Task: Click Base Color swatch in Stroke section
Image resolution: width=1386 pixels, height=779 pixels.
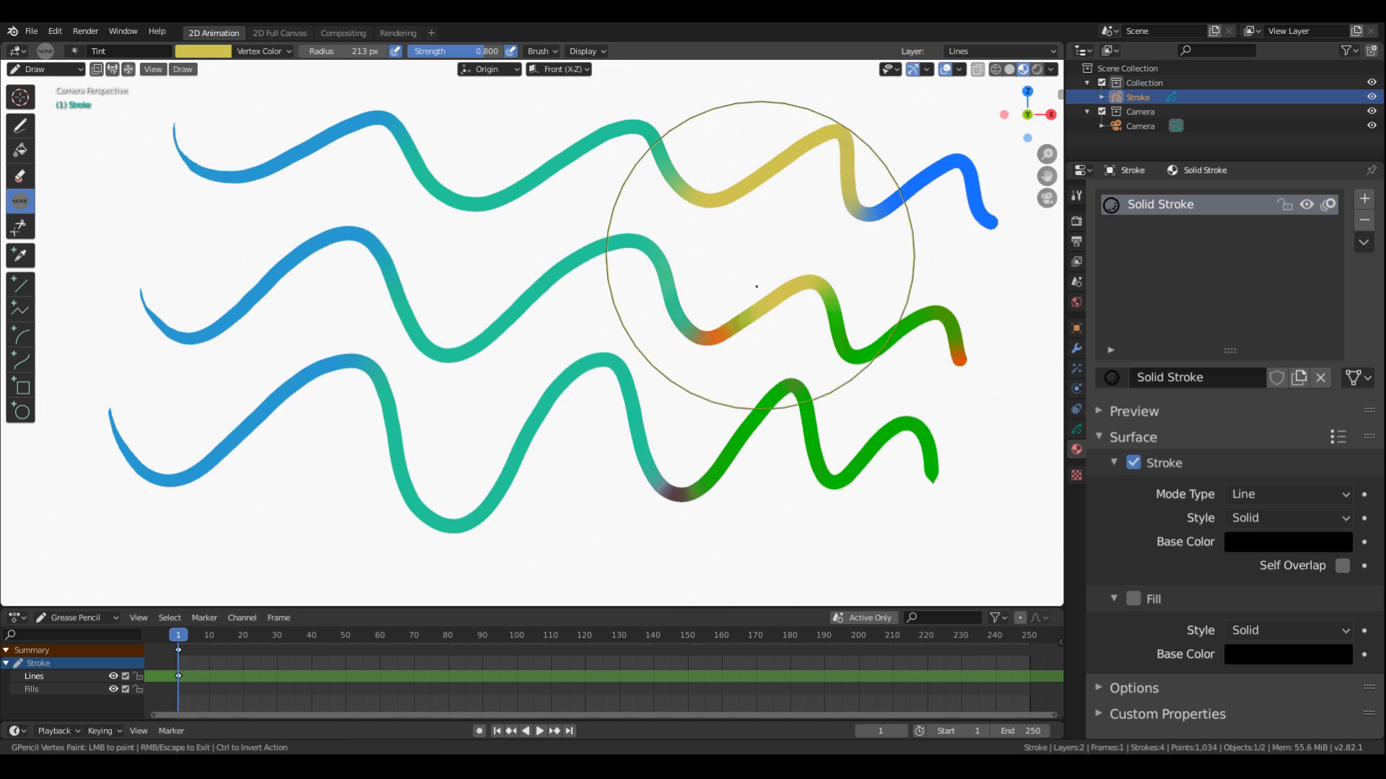Action: [x=1289, y=541]
